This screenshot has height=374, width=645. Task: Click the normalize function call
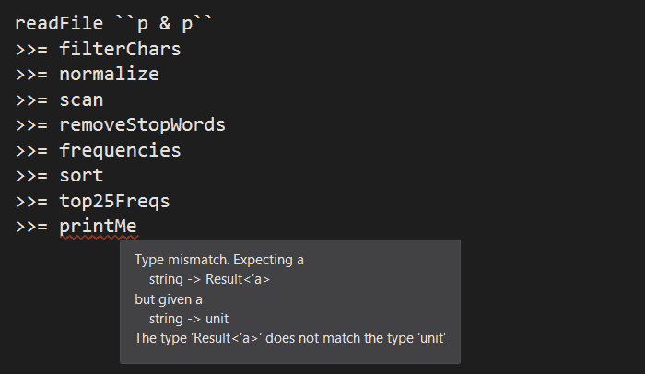click(x=109, y=75)
